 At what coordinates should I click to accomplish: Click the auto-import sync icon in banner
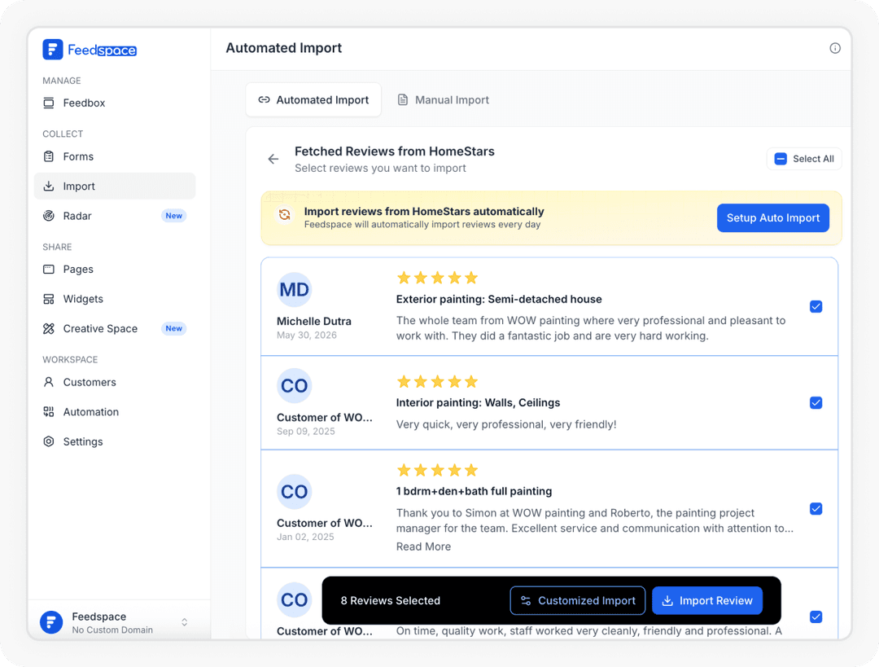click(x=285, y=215)
